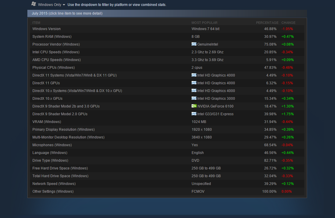
Task: Expand the AMD CPU Speeds (Windows) row
Action: (167, 60)
